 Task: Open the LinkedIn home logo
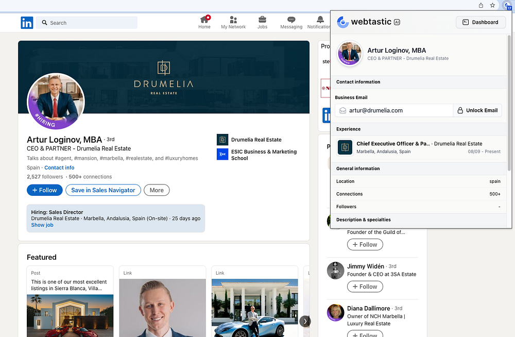pyautogui.click(x=27, y=23)
